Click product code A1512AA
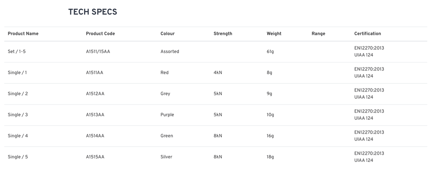Viewport: 431px width, 183px height. [95, 94]
